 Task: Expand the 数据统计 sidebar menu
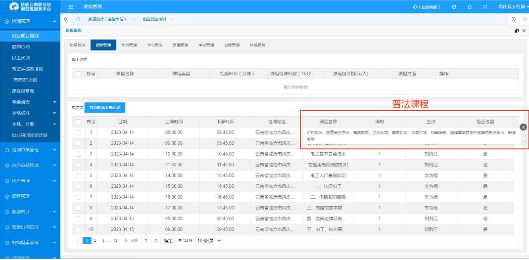pos(30,212)
